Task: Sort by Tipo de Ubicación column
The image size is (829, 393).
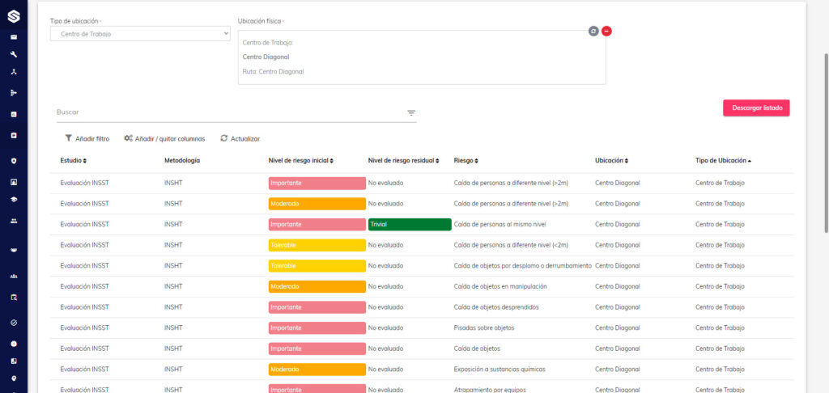Action: coord(723,161)
